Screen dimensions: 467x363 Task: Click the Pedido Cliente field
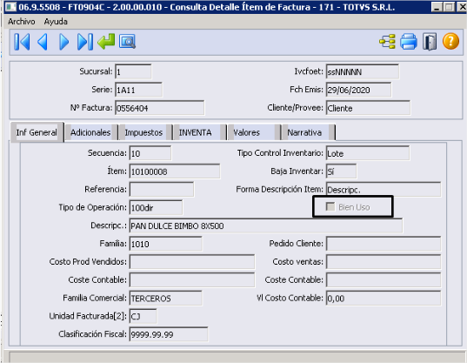[x=384, y=244]
